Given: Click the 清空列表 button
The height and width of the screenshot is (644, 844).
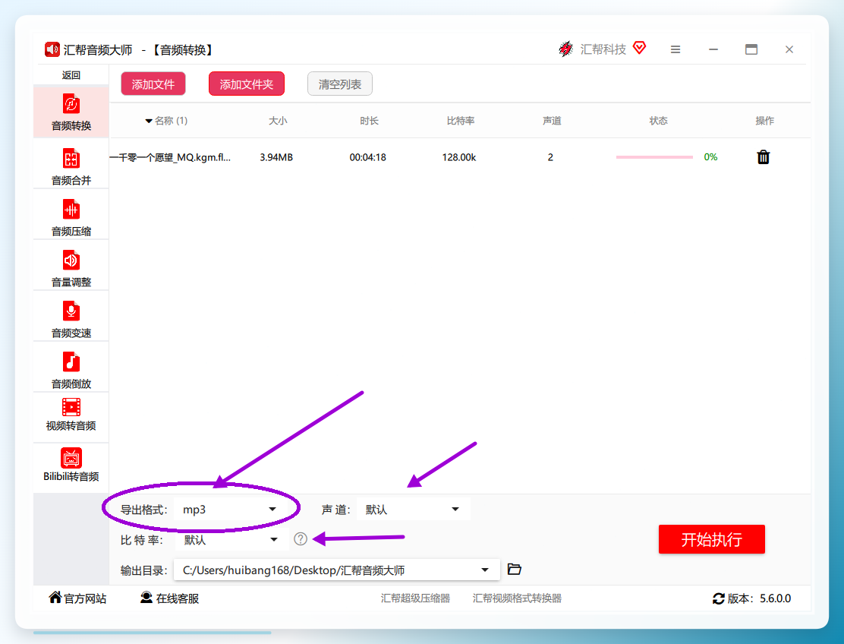Looking at the screenshot, I should (x=339, y=84).
